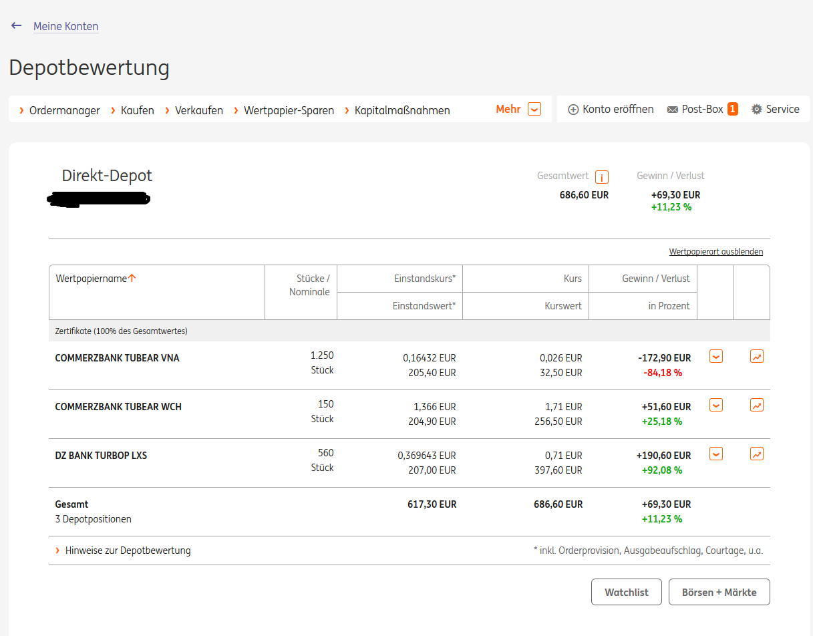Expand Hinweise zur Depotbewertung

(127, 550)
